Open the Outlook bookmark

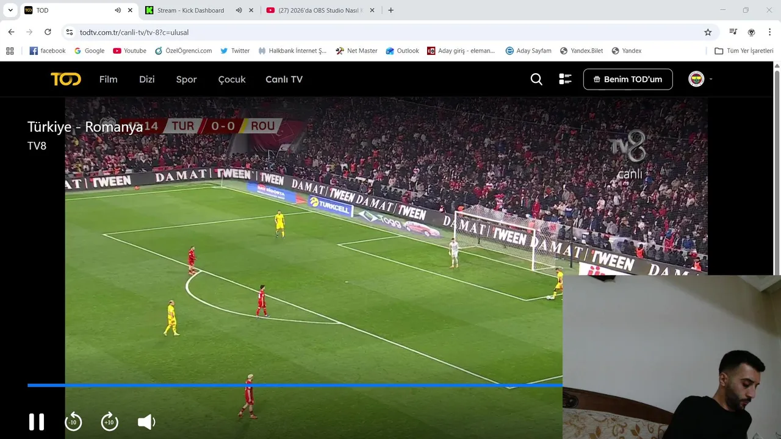(x=402, y=51)
